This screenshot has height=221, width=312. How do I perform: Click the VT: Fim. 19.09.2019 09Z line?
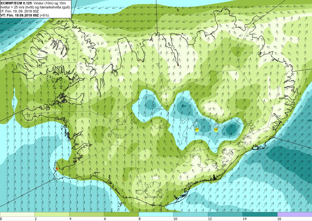click(25, 15)
